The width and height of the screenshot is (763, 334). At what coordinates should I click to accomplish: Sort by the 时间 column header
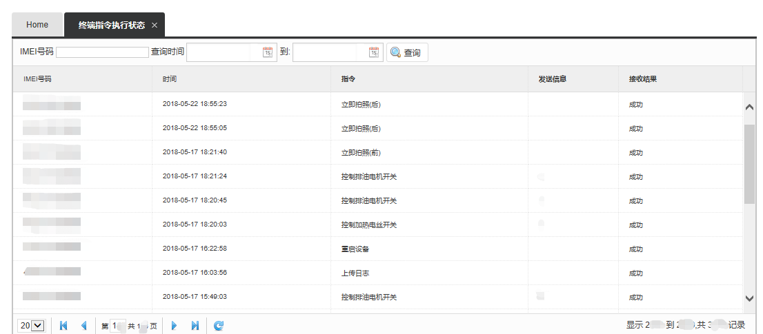click(x=241, y=79)
